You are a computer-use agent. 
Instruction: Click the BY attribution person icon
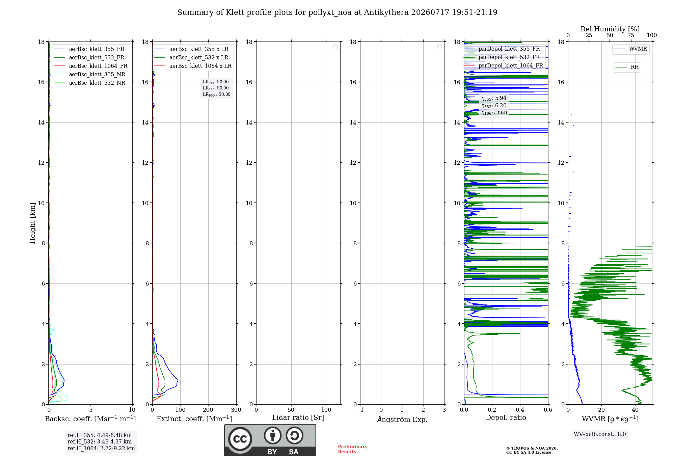[x=273, y=435]
